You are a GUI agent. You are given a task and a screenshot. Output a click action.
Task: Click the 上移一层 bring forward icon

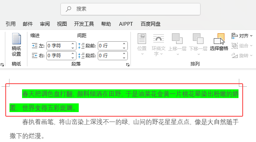(177, 39)
